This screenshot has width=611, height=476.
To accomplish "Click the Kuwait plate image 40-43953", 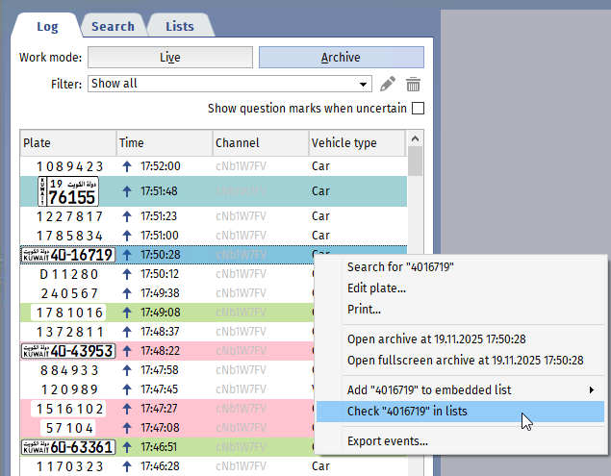I will [x=67, y=351].
